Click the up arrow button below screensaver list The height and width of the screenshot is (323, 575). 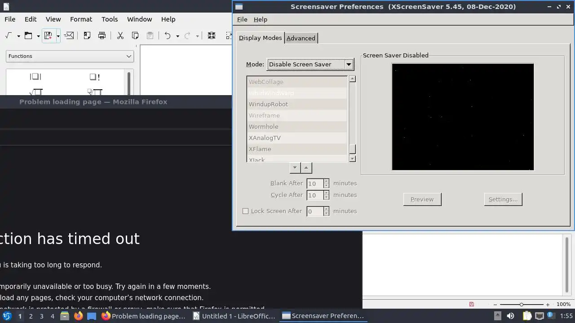point(306,168)
